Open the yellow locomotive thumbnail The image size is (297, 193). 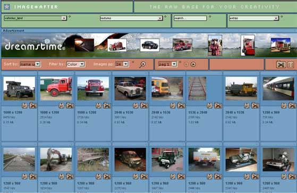tap(241, 89)
